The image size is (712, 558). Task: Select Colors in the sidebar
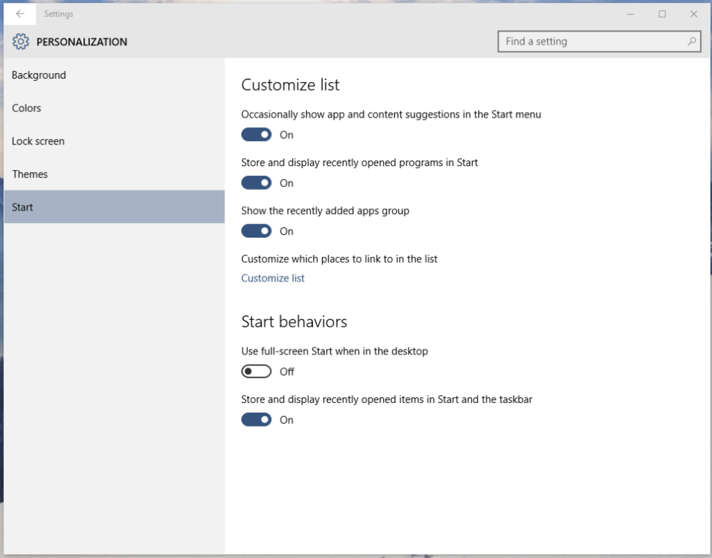pyautogui.click(x=26, y=108)
